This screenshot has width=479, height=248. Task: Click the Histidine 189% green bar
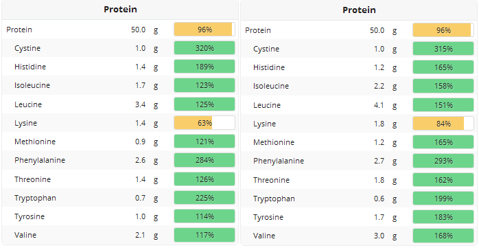(x=205, y=67)
